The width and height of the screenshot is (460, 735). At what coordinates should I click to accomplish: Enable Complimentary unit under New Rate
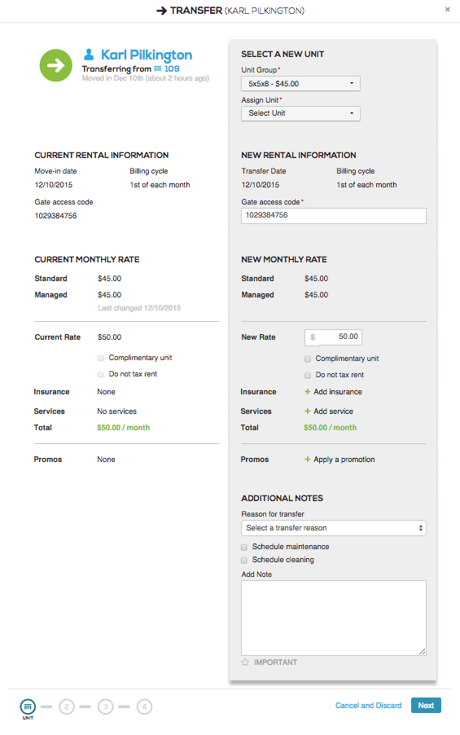[308, 359]
